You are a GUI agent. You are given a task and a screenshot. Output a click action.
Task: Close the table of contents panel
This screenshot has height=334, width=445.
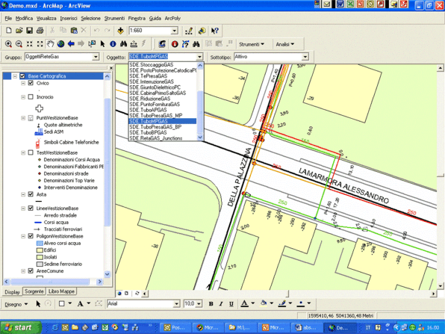pos(111,68)
